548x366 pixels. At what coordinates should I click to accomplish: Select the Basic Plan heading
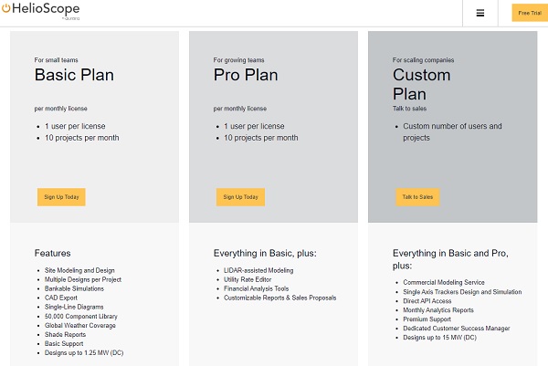click(74, 75)
